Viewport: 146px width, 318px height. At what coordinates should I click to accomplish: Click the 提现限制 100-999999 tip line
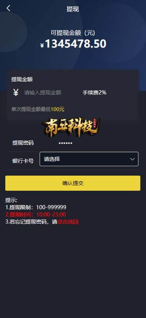(36, 207)
